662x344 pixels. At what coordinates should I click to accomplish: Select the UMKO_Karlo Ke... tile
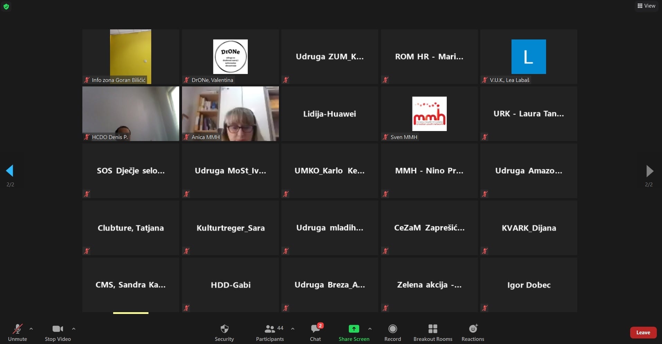330,171
